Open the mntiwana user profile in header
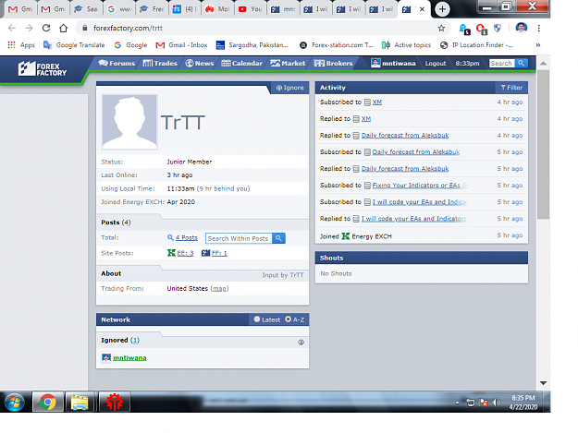The image size is (578, 433). pos(393,64)
